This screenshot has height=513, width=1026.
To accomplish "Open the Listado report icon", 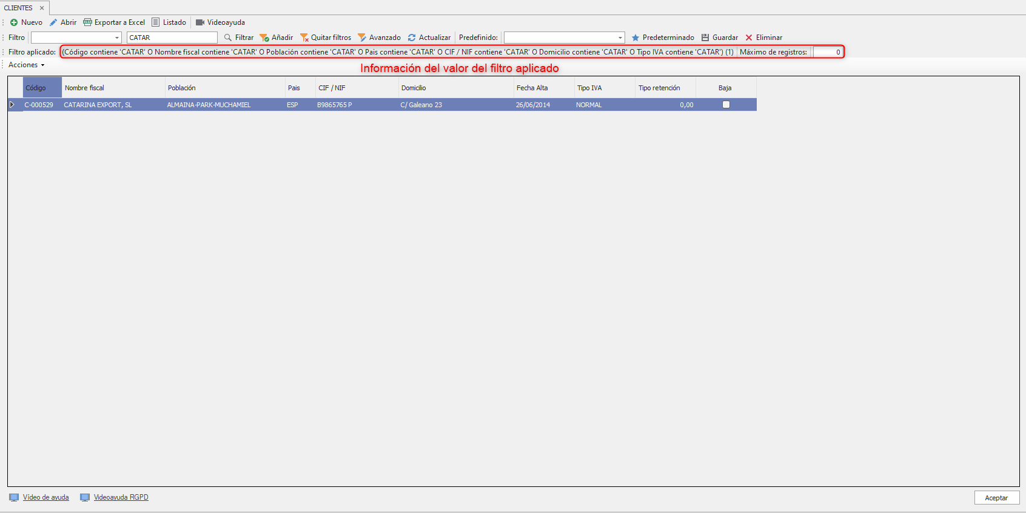I will coord(156,22).
